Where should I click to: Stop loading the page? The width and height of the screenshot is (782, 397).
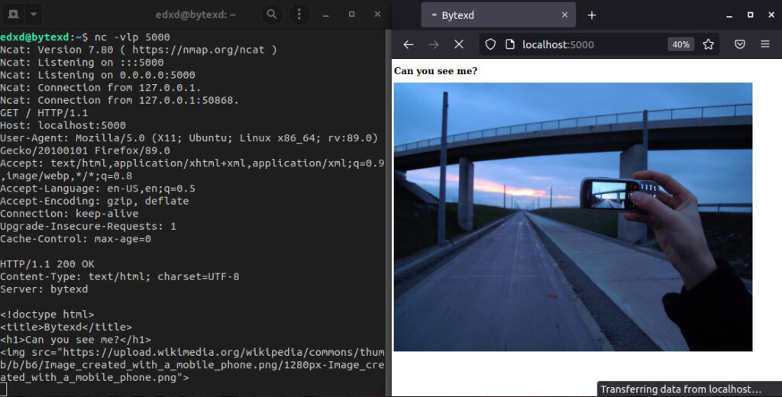[459, 44]
